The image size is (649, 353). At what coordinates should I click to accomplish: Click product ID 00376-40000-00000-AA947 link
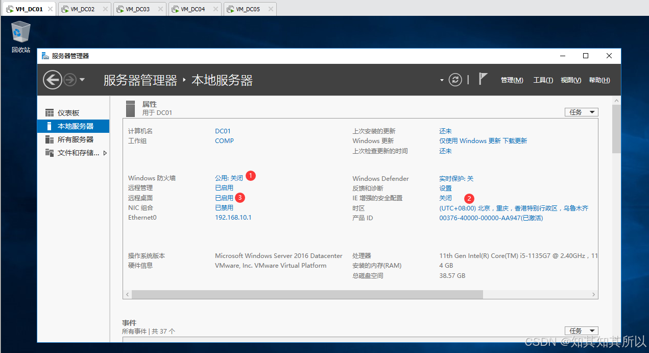click(x=491, y=218)
